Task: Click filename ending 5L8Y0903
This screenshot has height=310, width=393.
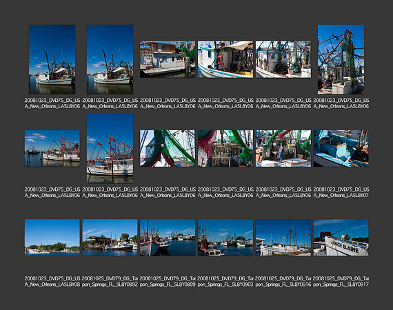Action: pyautogui.click(x=225, y=282)
